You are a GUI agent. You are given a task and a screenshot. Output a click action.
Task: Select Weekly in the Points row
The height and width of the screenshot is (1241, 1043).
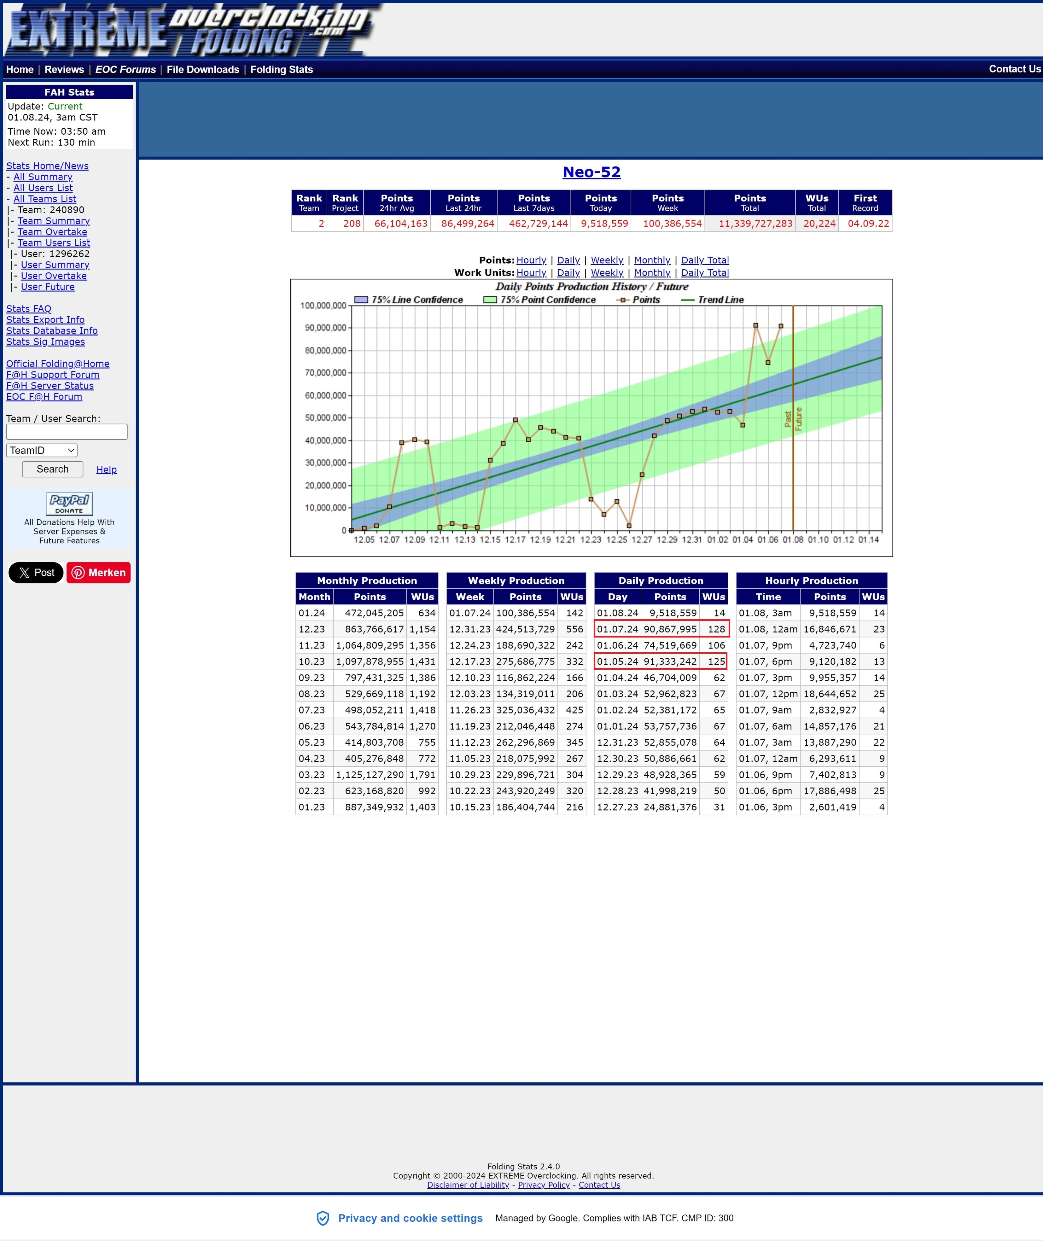click(607, 260)
